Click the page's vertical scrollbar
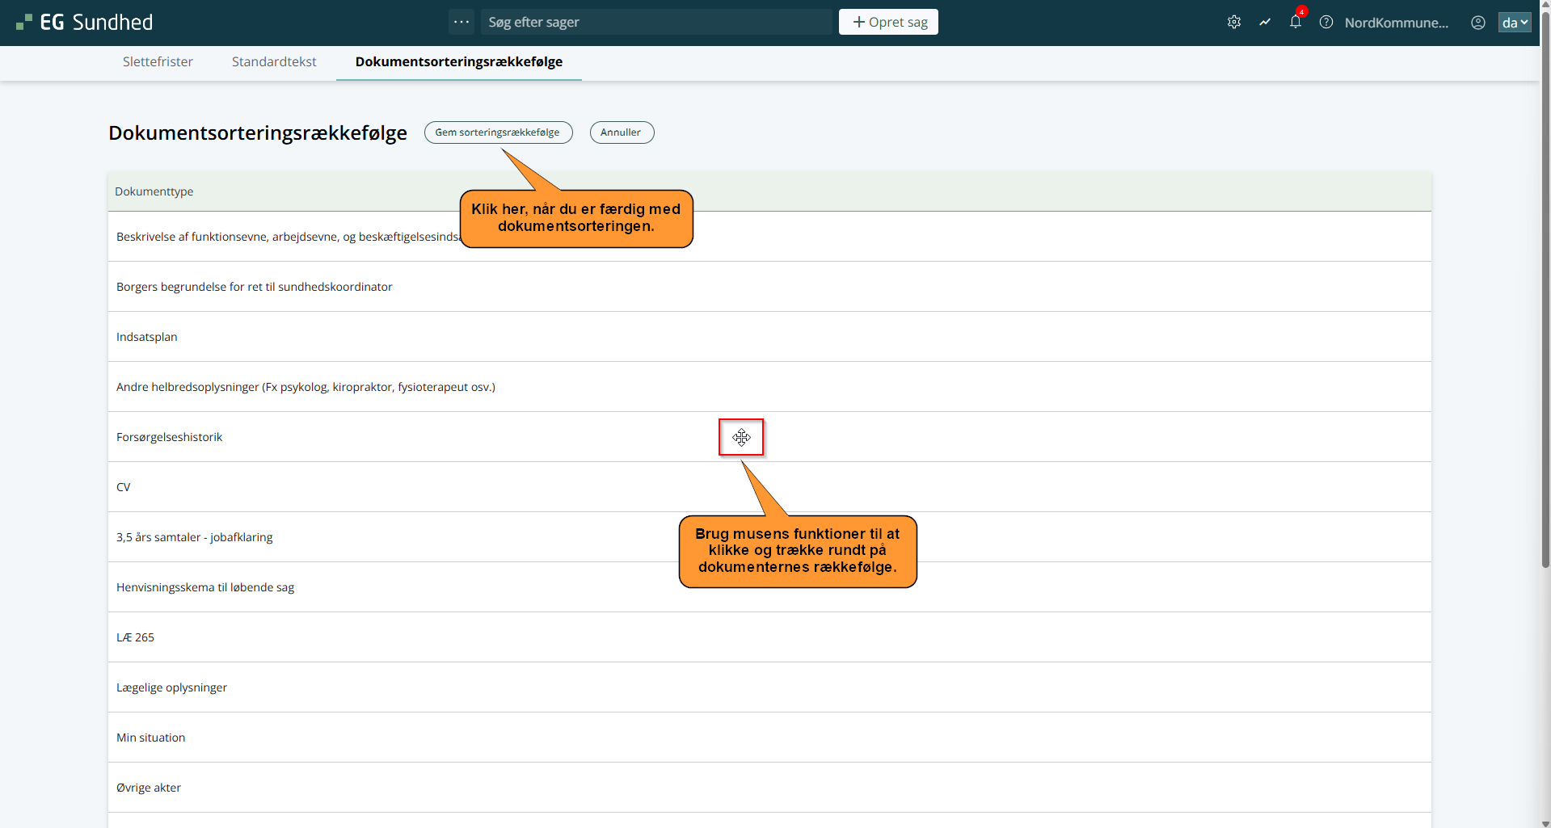The width and height of the screenshot is (1551, 828). point(1545,323)
